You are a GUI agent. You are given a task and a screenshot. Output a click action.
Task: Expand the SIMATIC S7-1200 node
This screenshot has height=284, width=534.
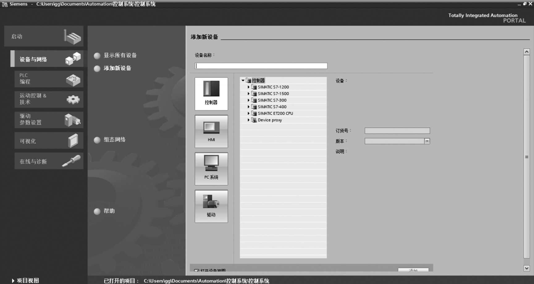(249, 87)
